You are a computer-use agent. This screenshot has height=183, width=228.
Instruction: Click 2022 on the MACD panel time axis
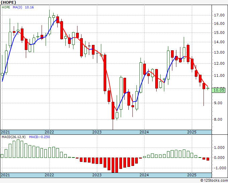49,175
